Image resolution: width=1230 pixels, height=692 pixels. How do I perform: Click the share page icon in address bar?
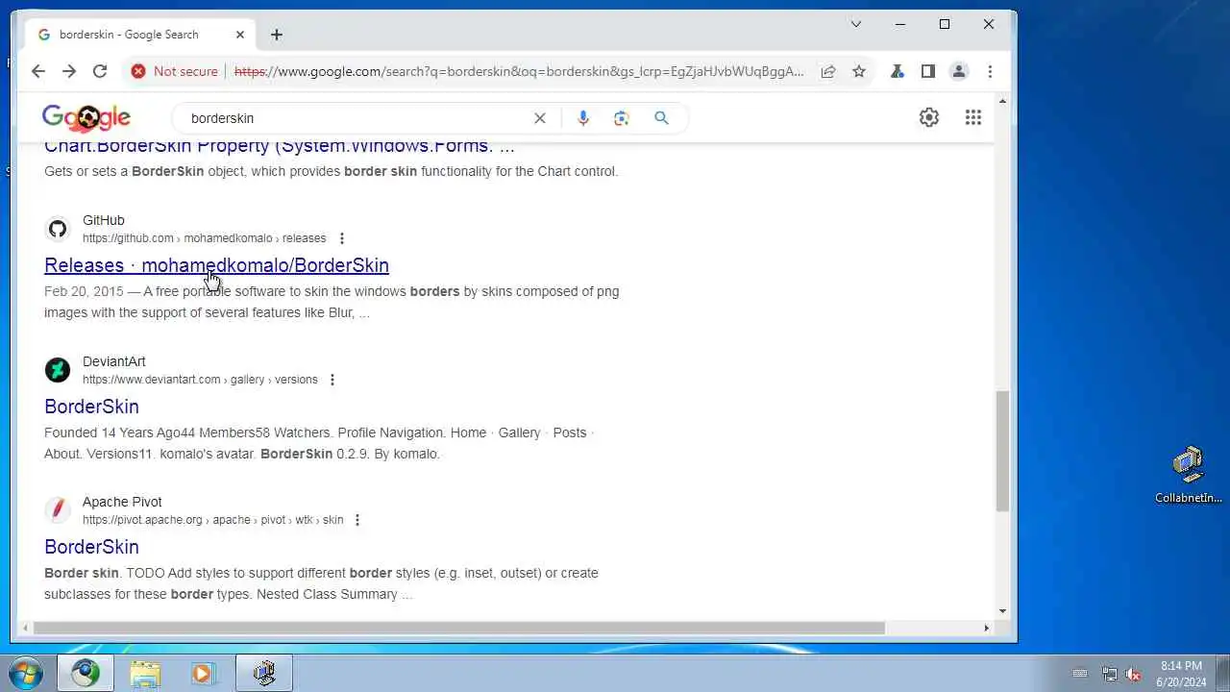coord(827,71)
